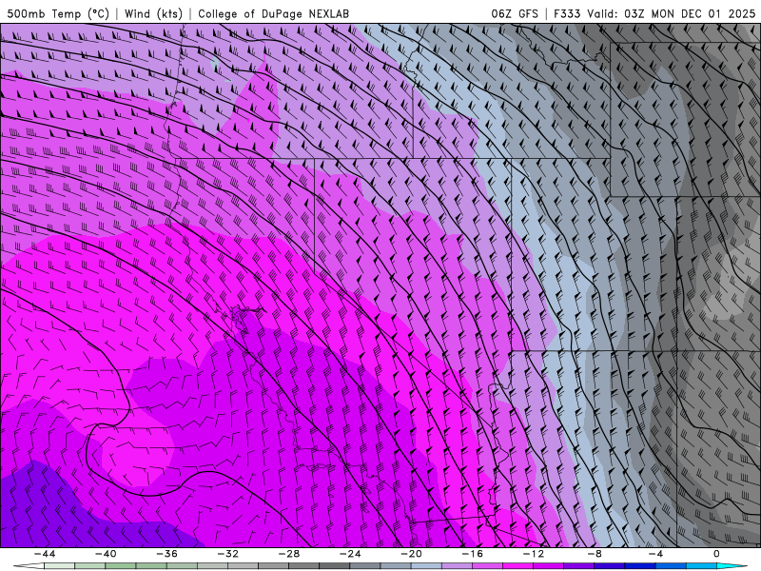Select the "-36" colorbar scale label
This screenshot has width=761, height=571.
click(166, 554)
